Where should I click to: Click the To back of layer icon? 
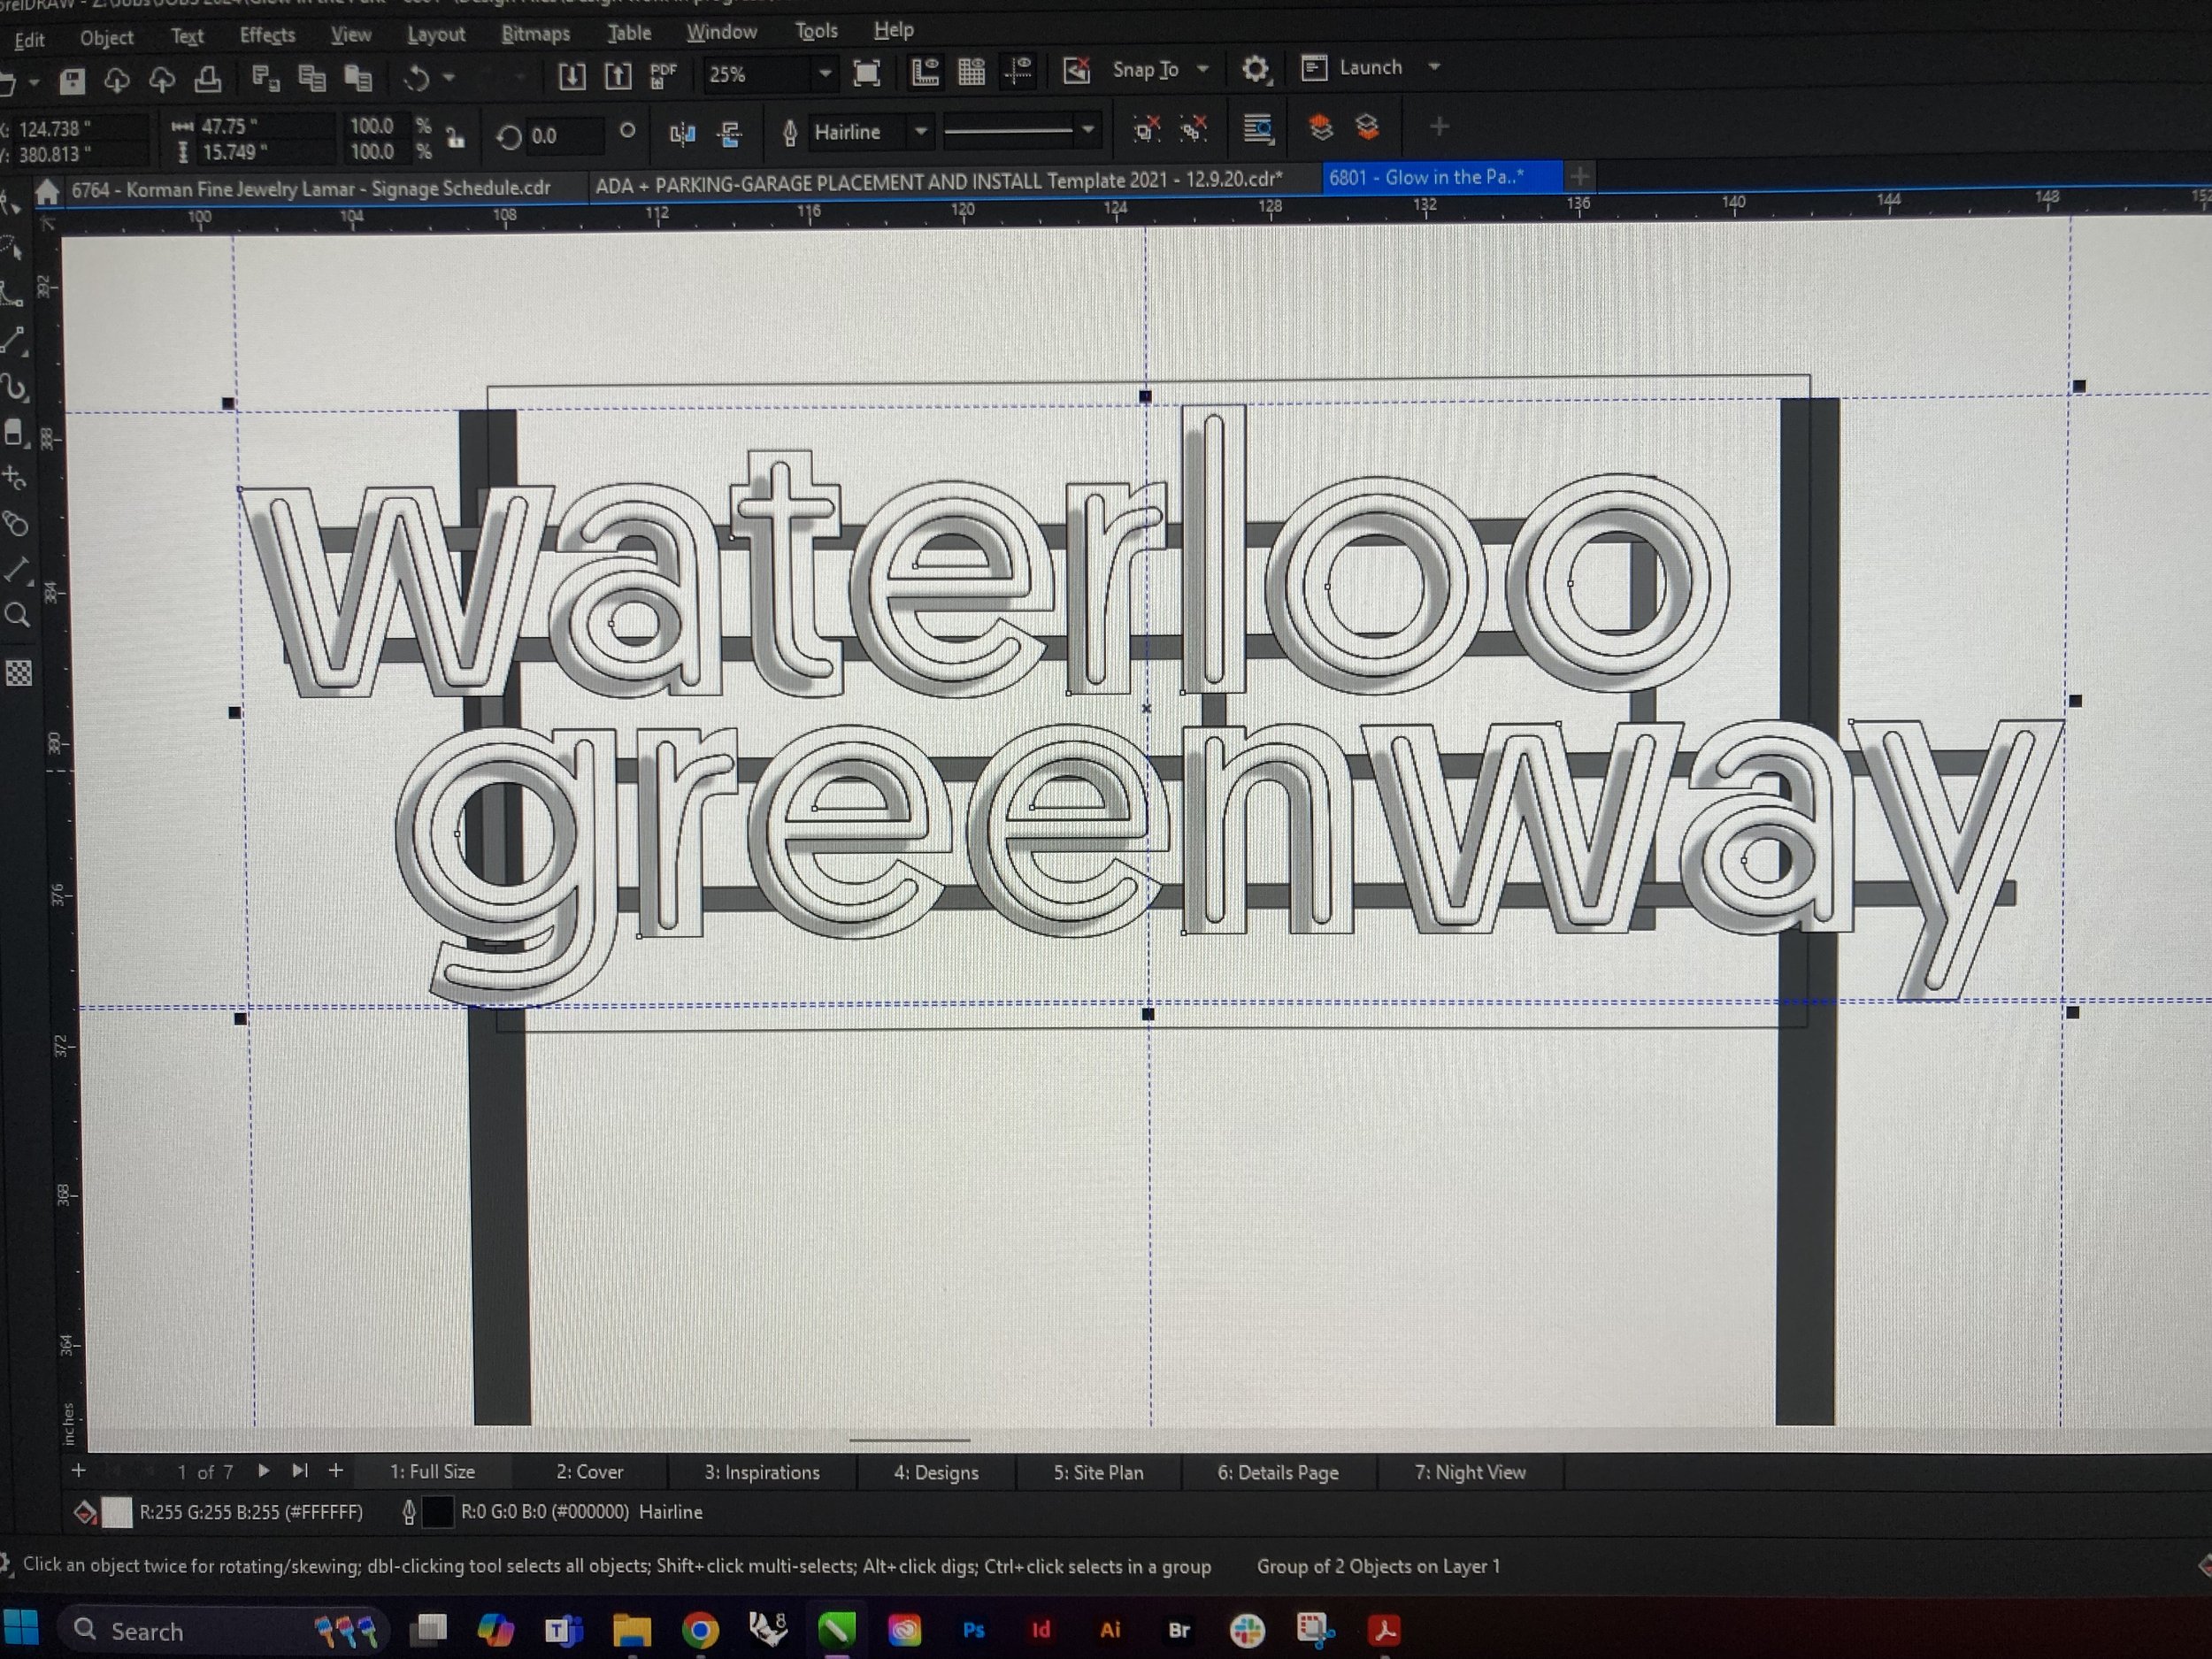(1367, 127)
